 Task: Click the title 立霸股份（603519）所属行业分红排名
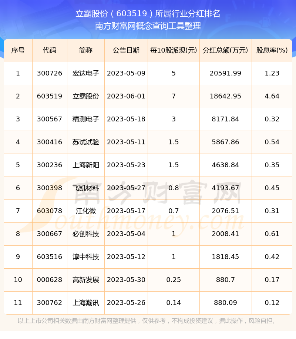coord(148,14)
